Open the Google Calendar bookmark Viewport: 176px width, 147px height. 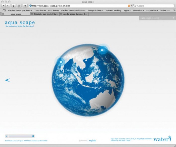tap(96, 11)
